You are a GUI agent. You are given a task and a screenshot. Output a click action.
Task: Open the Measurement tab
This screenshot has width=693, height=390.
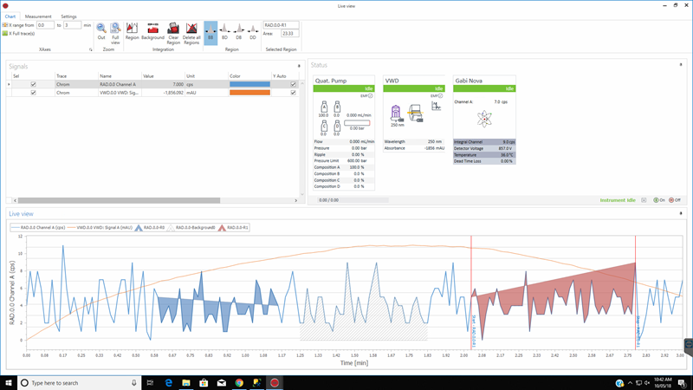(38, 16)
